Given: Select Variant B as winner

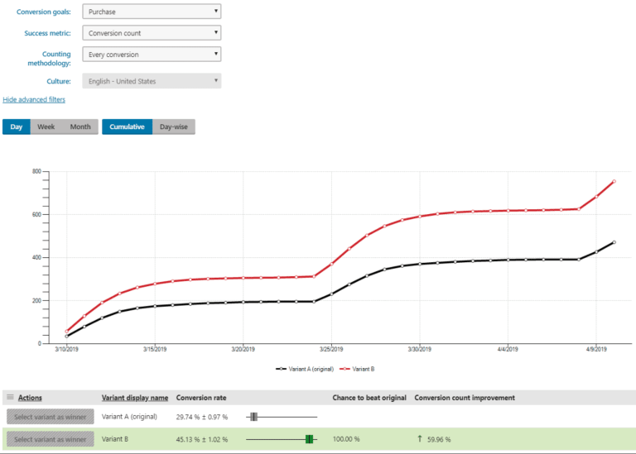Looking at the screenshot, I should coord(50,439).
